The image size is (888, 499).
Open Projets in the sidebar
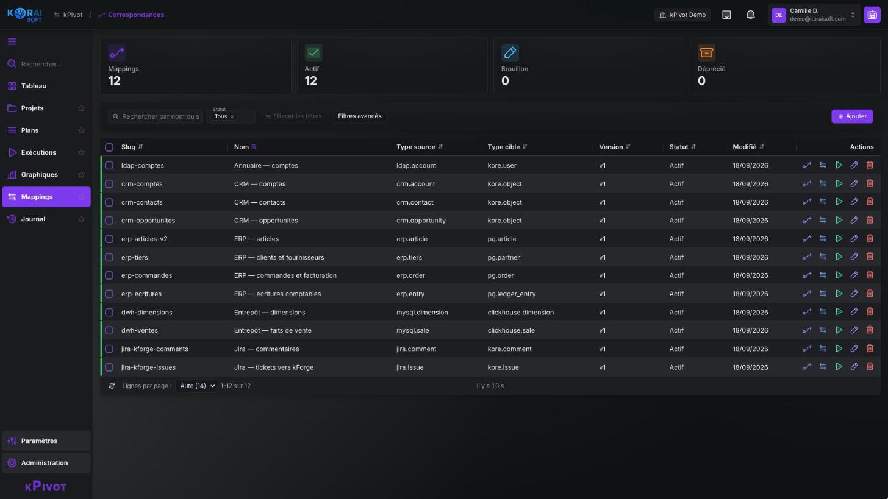46,108
